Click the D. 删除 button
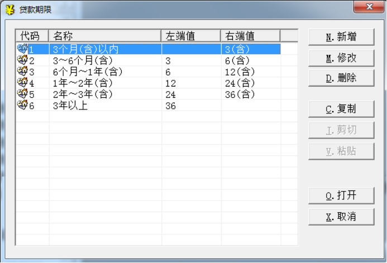The width and height of the screenshot is (387, 263). 341,78
